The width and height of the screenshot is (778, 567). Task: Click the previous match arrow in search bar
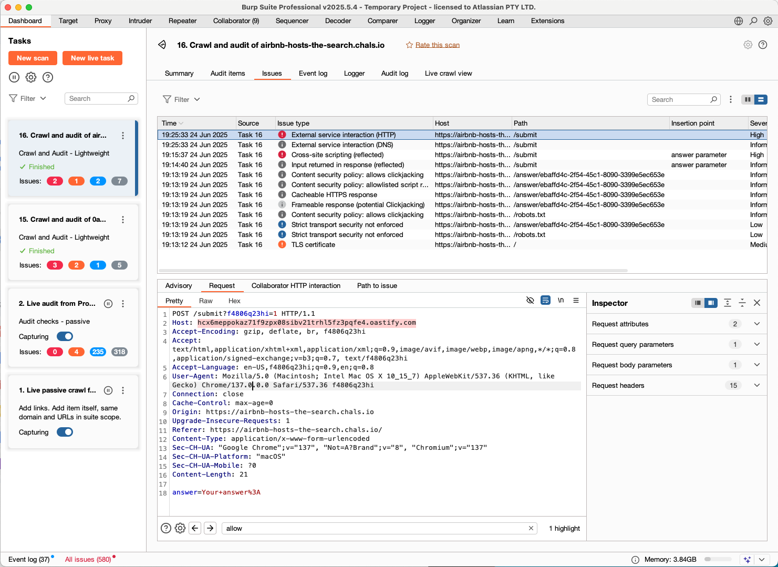(x=195, y=528)
